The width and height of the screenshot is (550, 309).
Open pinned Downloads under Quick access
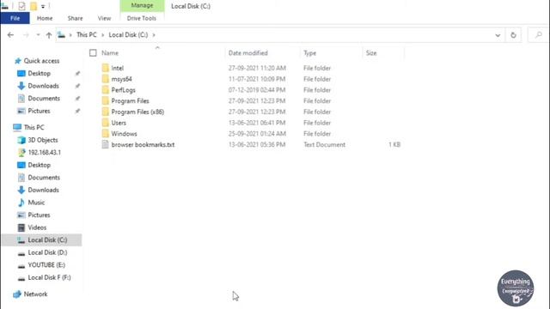[43, 86]
